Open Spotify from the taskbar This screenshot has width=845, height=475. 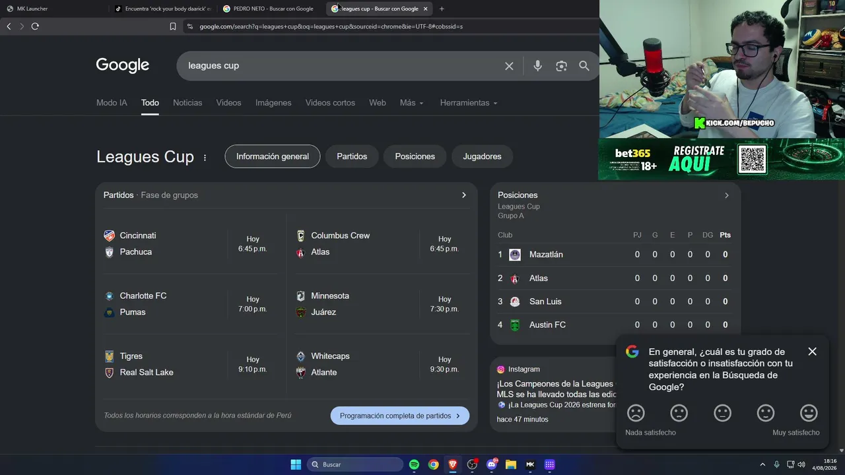coord(414,464)
